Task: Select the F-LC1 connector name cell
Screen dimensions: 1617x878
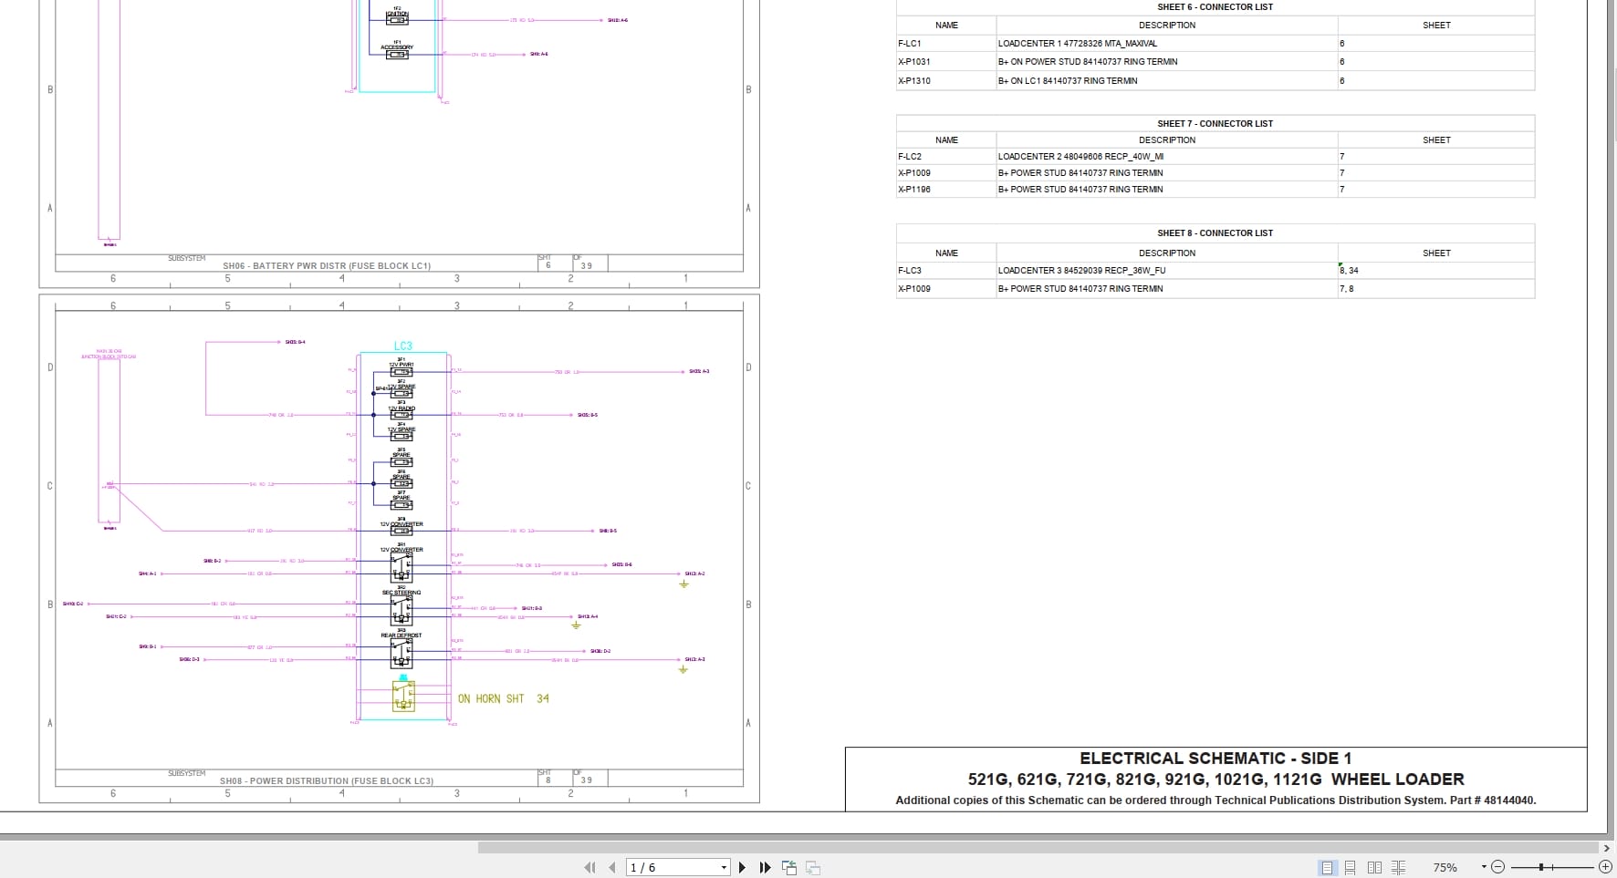Action: point(946,43)
